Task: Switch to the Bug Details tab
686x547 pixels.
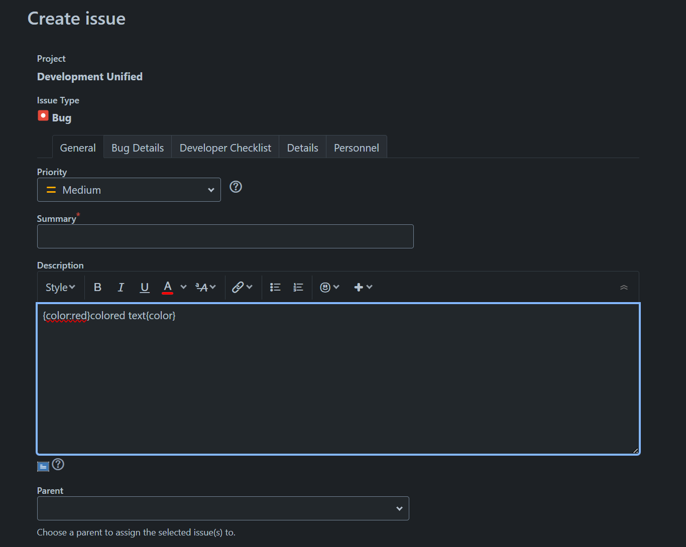Action: coord(137,147)
